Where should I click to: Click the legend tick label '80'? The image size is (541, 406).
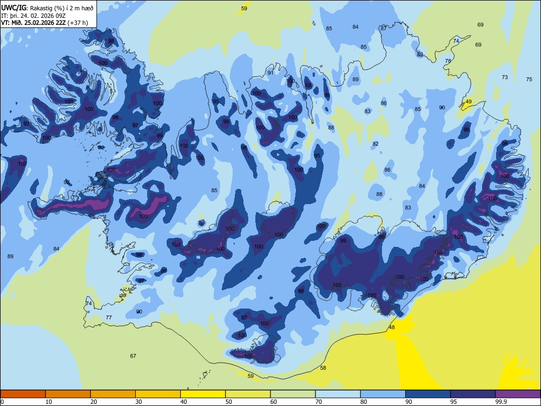coord(364,402)
